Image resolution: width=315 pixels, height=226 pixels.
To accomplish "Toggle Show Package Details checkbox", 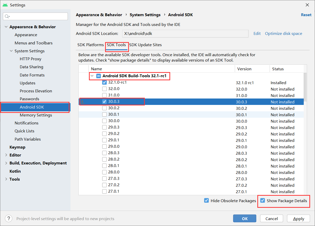I will 262,201.
